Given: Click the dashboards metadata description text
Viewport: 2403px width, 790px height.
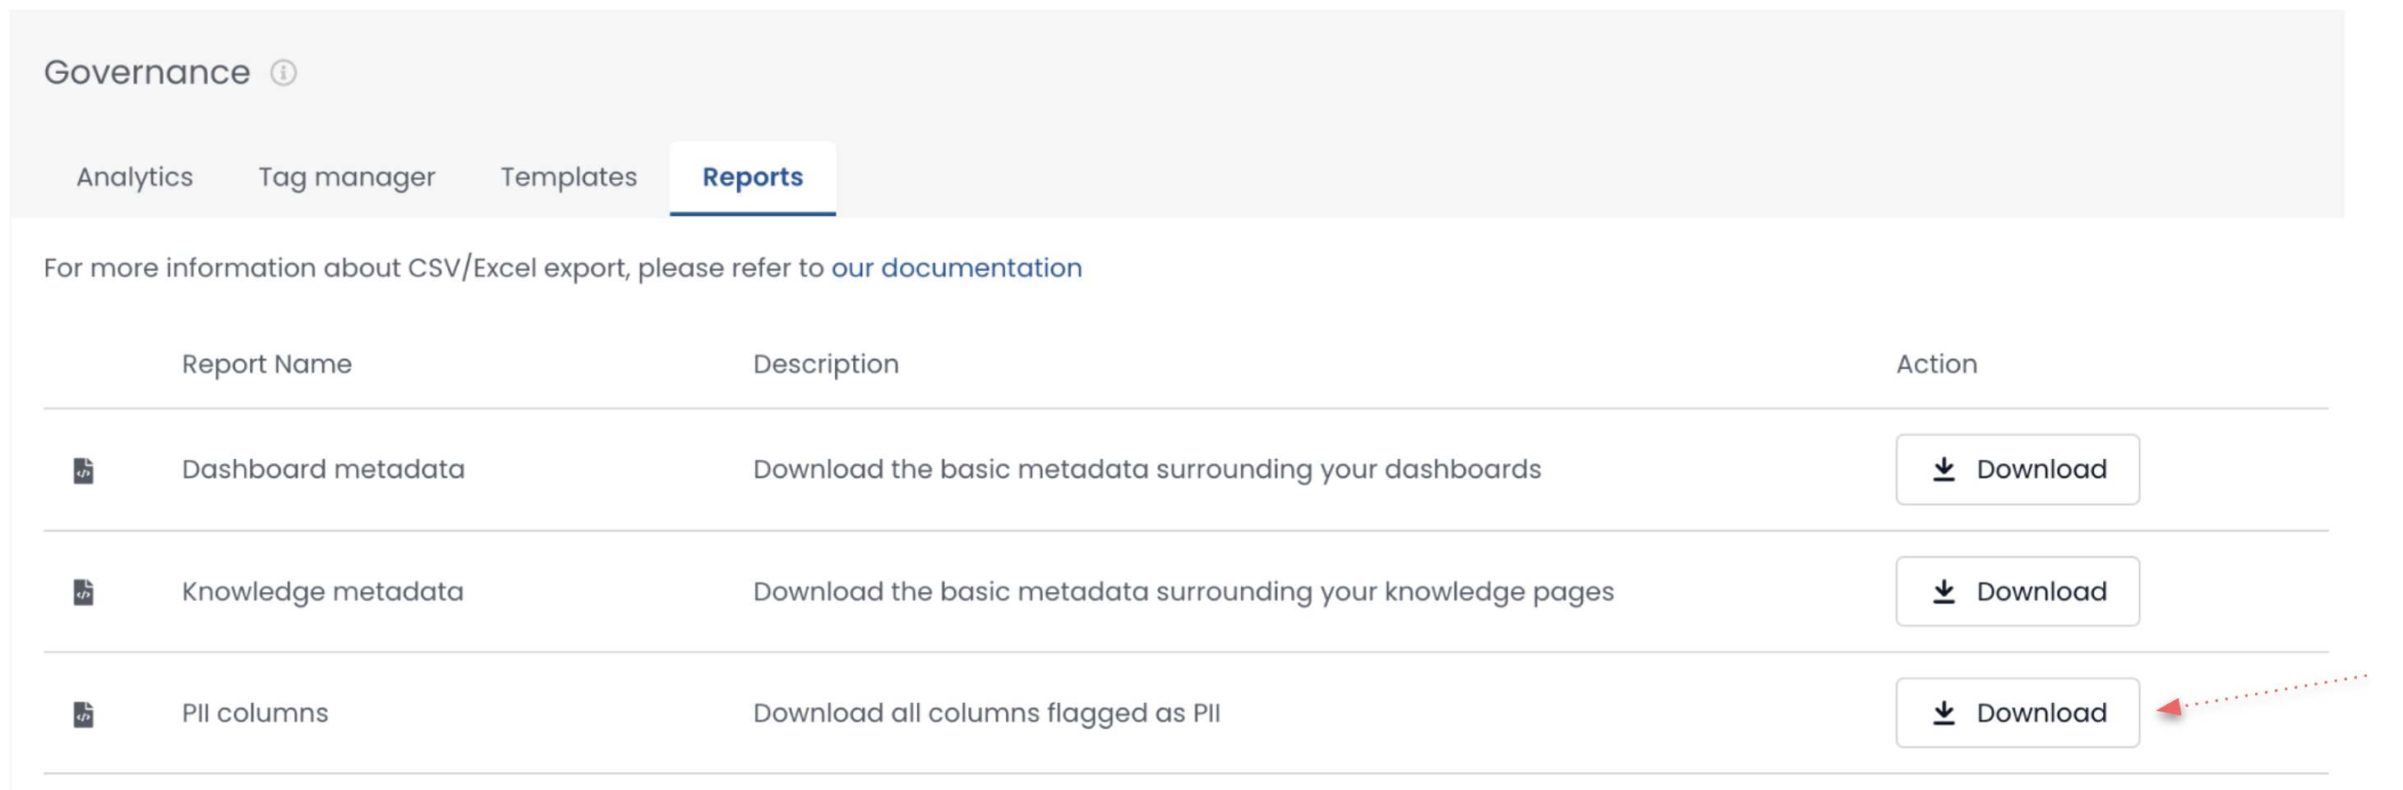Looking at the screenshot, I should tap(1146, 470).
